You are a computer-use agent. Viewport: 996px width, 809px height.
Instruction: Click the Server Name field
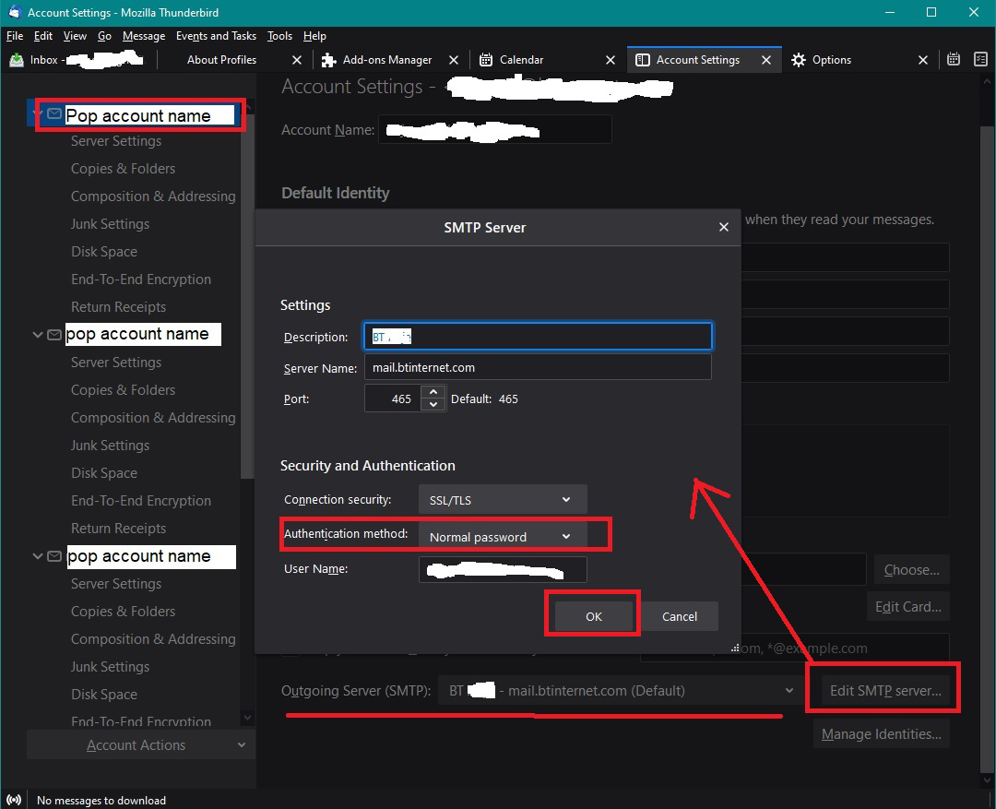pos(538,367)
